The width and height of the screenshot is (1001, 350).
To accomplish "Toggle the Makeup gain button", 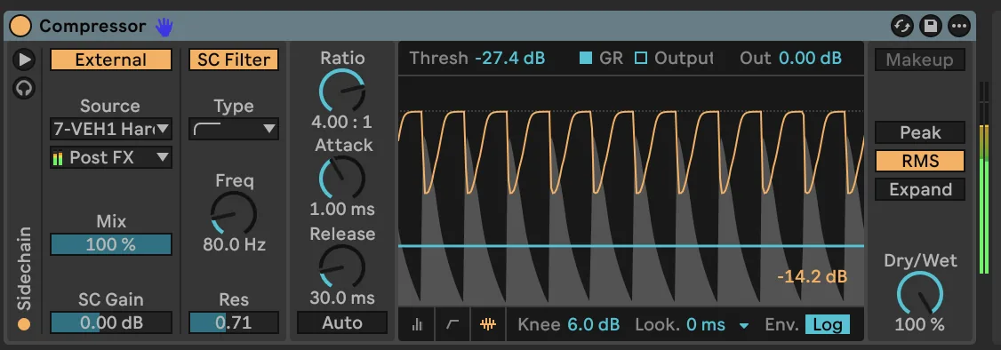I will (x=920, y=60).
